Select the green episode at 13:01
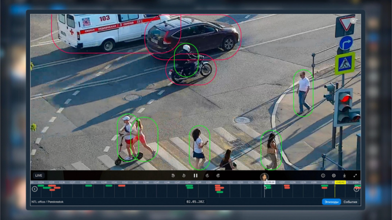Screen dimensions: 392x220 (x=324, y=186)
